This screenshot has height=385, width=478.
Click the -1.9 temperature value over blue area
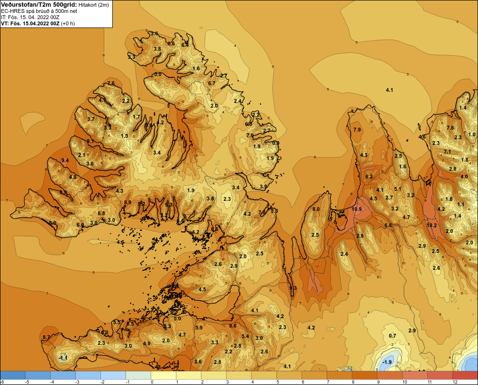point(387,362)
